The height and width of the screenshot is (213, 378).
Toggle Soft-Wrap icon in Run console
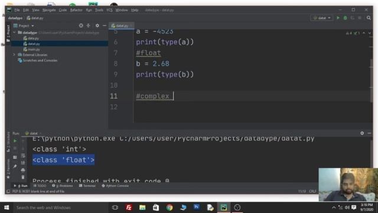coord(23,156)
